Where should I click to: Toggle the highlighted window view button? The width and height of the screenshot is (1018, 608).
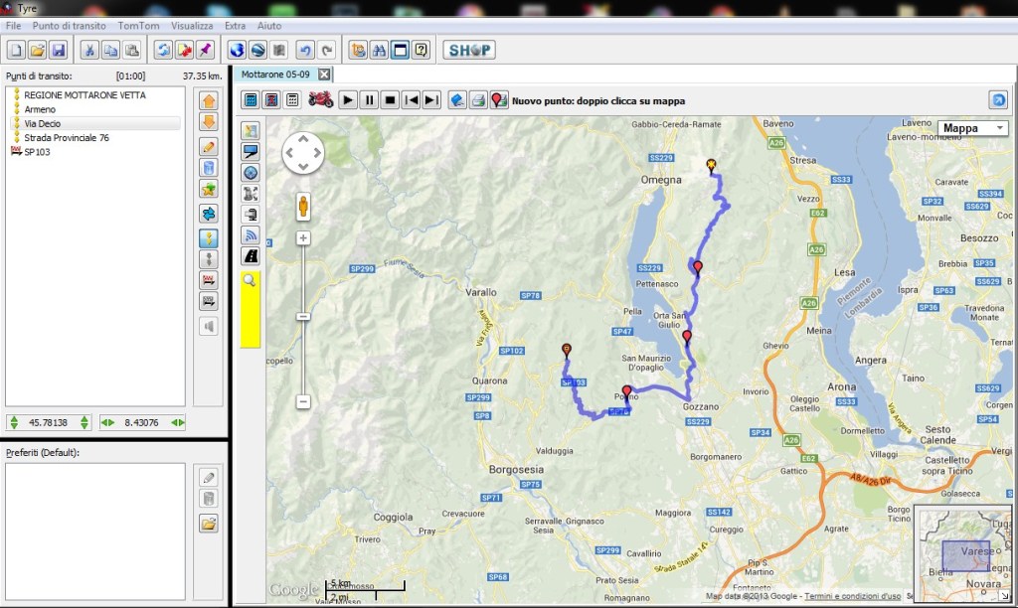click(400, 50)
